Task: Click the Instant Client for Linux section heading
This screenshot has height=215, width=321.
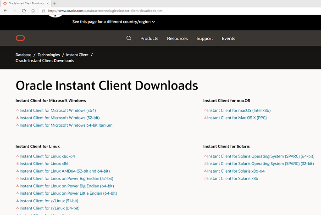Action: point(38,147)
